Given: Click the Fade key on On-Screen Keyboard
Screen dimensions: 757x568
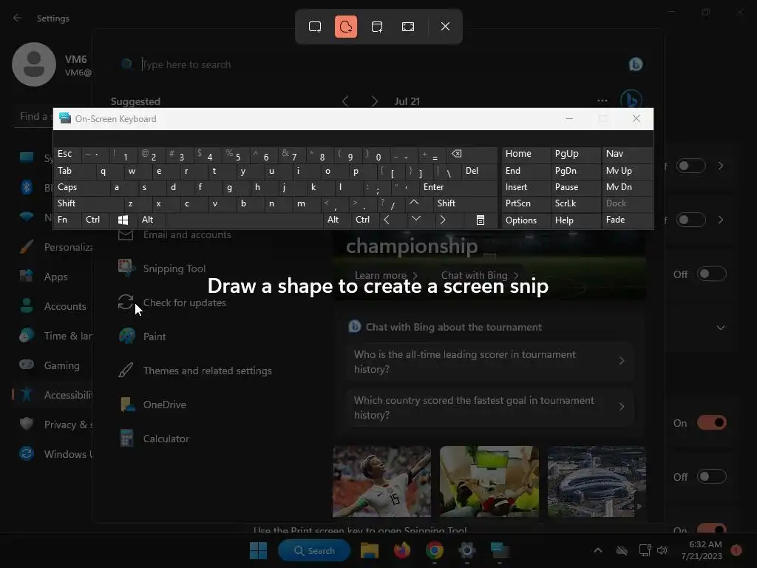Looking at the screenshot, I should (x=628, y=220).
